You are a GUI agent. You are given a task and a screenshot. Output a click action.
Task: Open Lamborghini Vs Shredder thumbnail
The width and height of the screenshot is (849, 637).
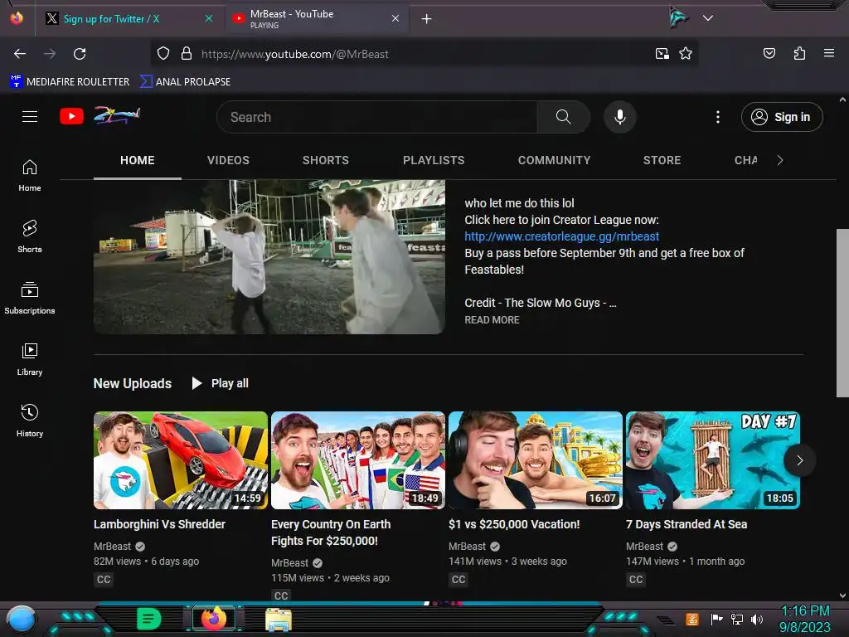(x=180, y=460)
